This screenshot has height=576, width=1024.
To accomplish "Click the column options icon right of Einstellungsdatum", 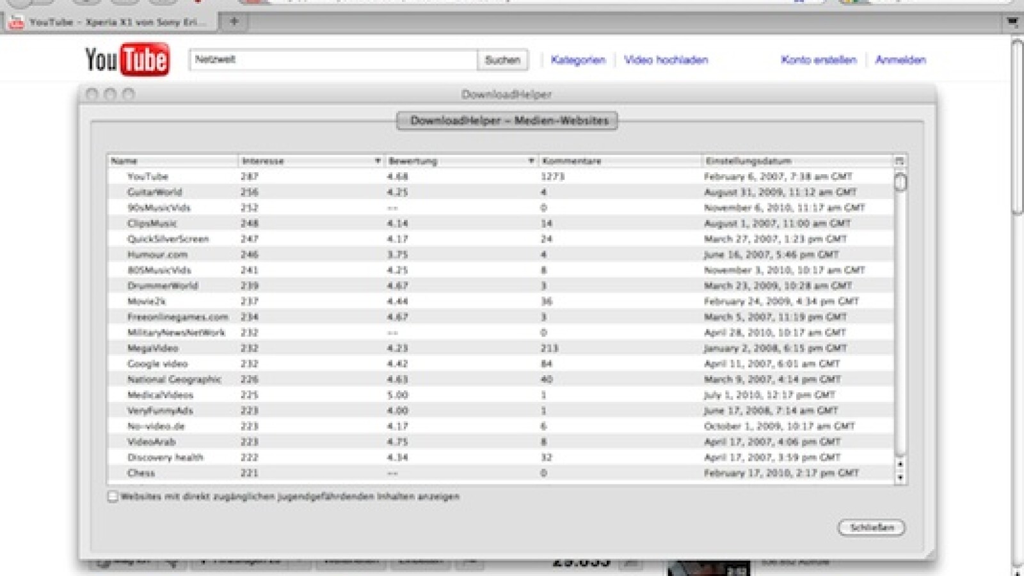I will tap(900, 161).
